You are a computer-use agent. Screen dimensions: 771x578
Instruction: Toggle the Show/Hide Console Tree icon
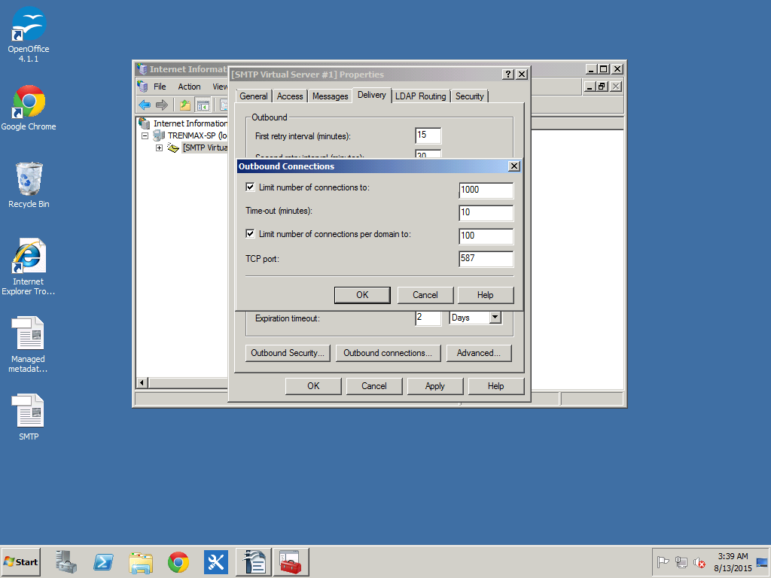point(203,105)
